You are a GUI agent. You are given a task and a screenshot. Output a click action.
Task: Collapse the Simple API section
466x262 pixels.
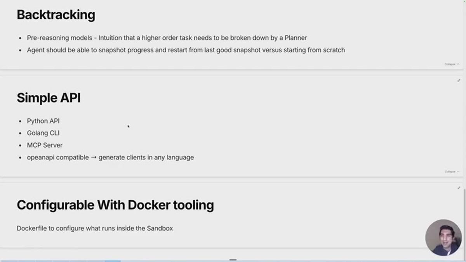[x=452, y=172]
